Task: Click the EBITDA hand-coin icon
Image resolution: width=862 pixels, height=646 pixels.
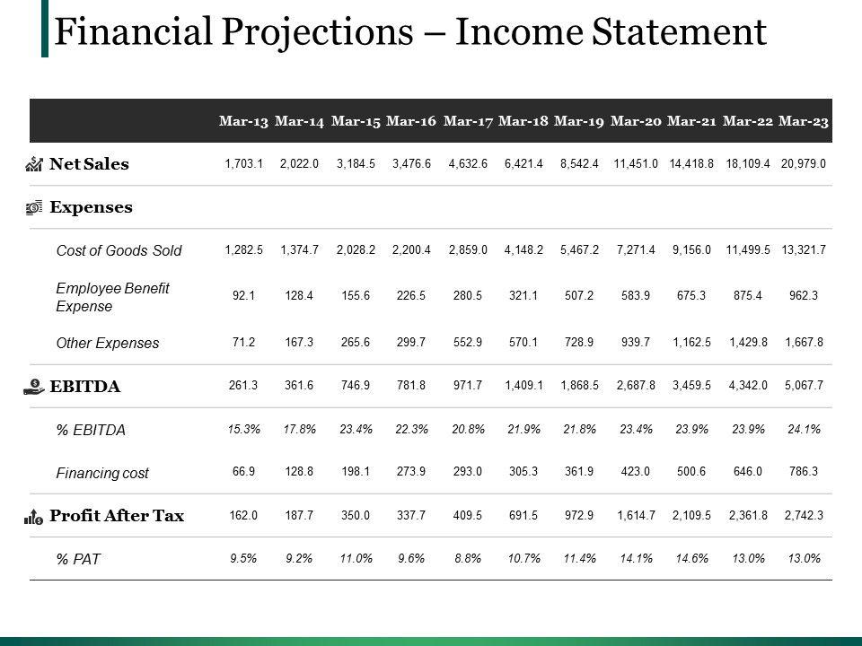Action: tap(36, 387)
